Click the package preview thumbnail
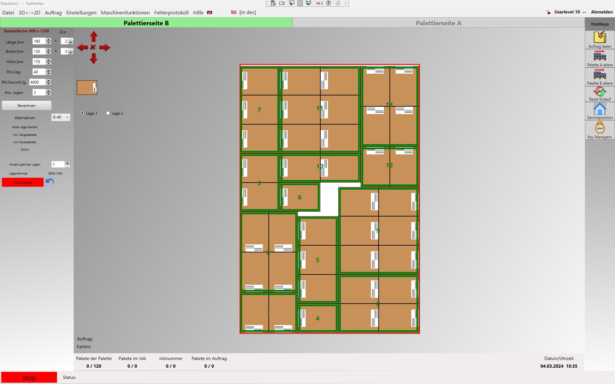The width and height of the screenshot is (615, 384). click(x=87, y=87)
